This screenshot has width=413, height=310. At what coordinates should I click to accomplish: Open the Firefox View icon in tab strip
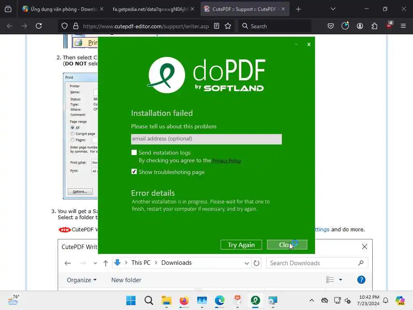pos(8,9)
